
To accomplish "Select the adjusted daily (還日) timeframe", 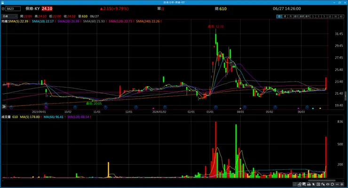I will tap(296, 16).
